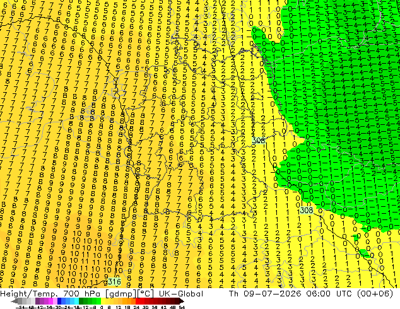Click the dark blue legend swatch above -30
The height and width of the screenshot is (309, 400).
59,301
